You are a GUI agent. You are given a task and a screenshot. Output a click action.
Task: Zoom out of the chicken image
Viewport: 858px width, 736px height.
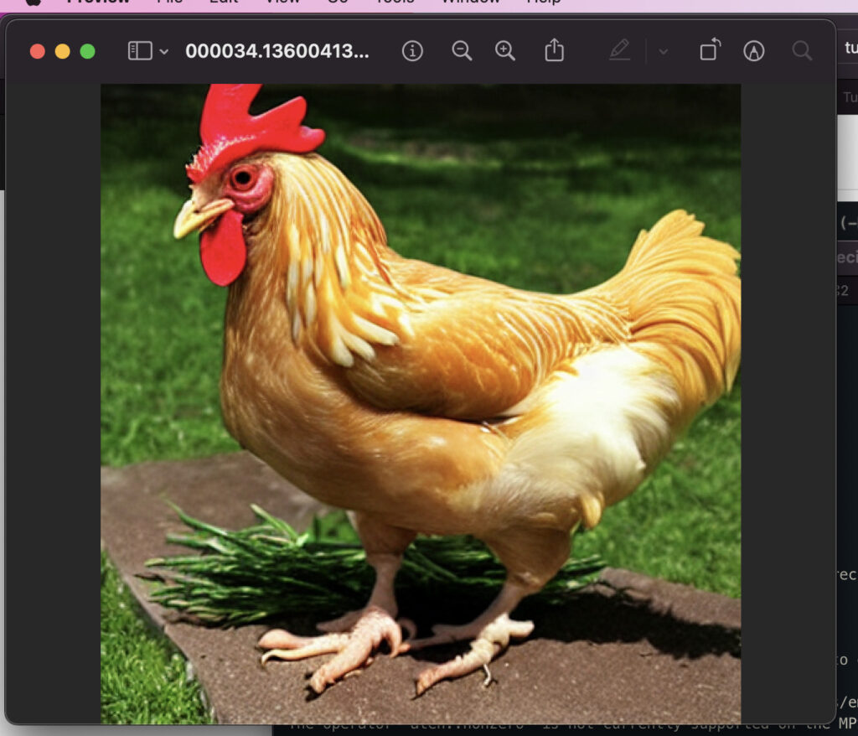(462, 51)
